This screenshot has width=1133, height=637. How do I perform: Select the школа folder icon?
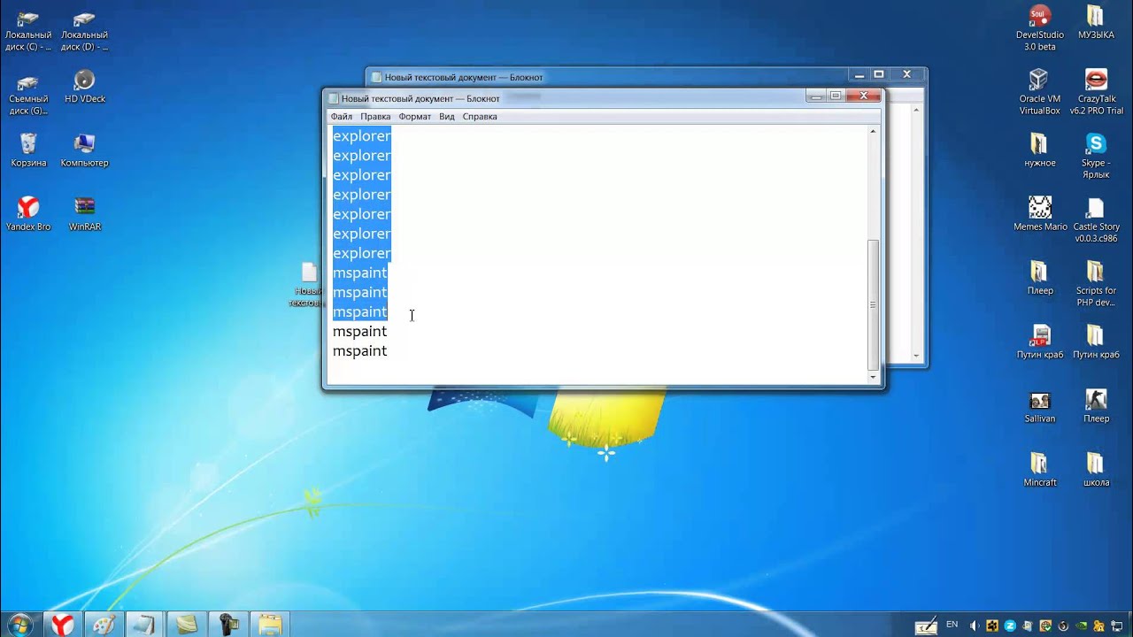tap(1096, 470)
